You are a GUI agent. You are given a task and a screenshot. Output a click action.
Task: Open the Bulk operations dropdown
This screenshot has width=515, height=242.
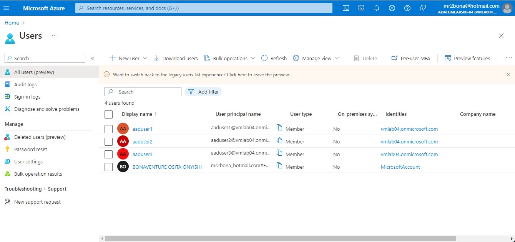(x=253, y=58)
